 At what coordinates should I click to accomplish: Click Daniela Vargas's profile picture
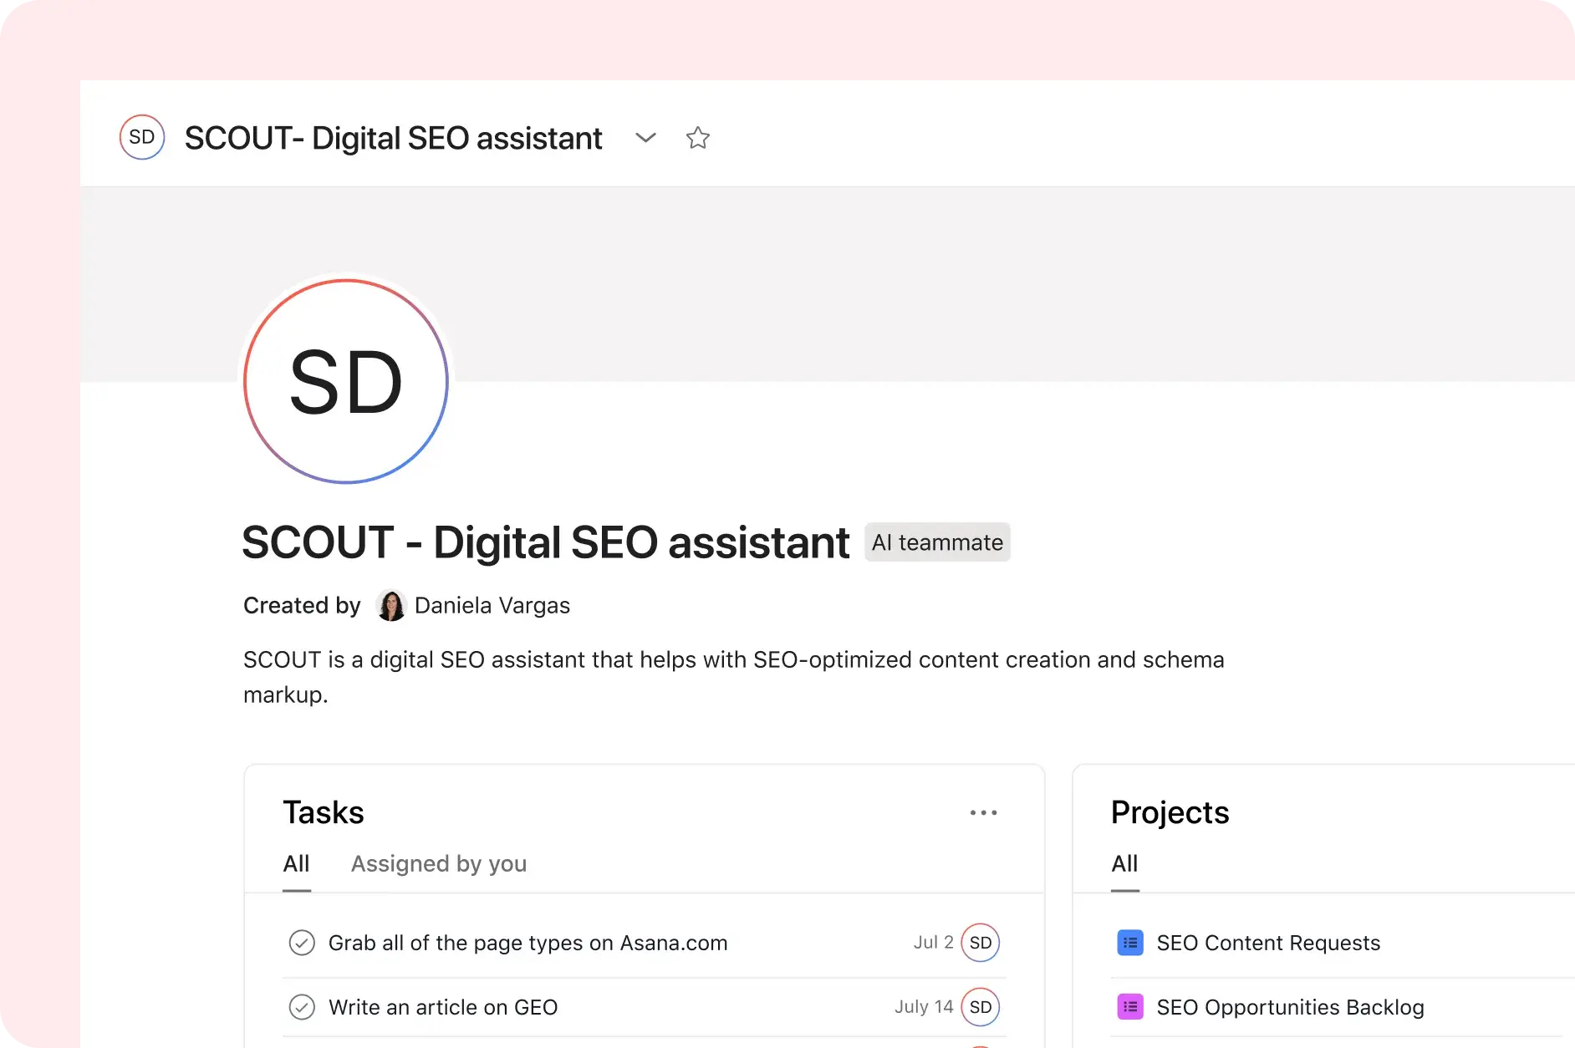click(390, 605)
